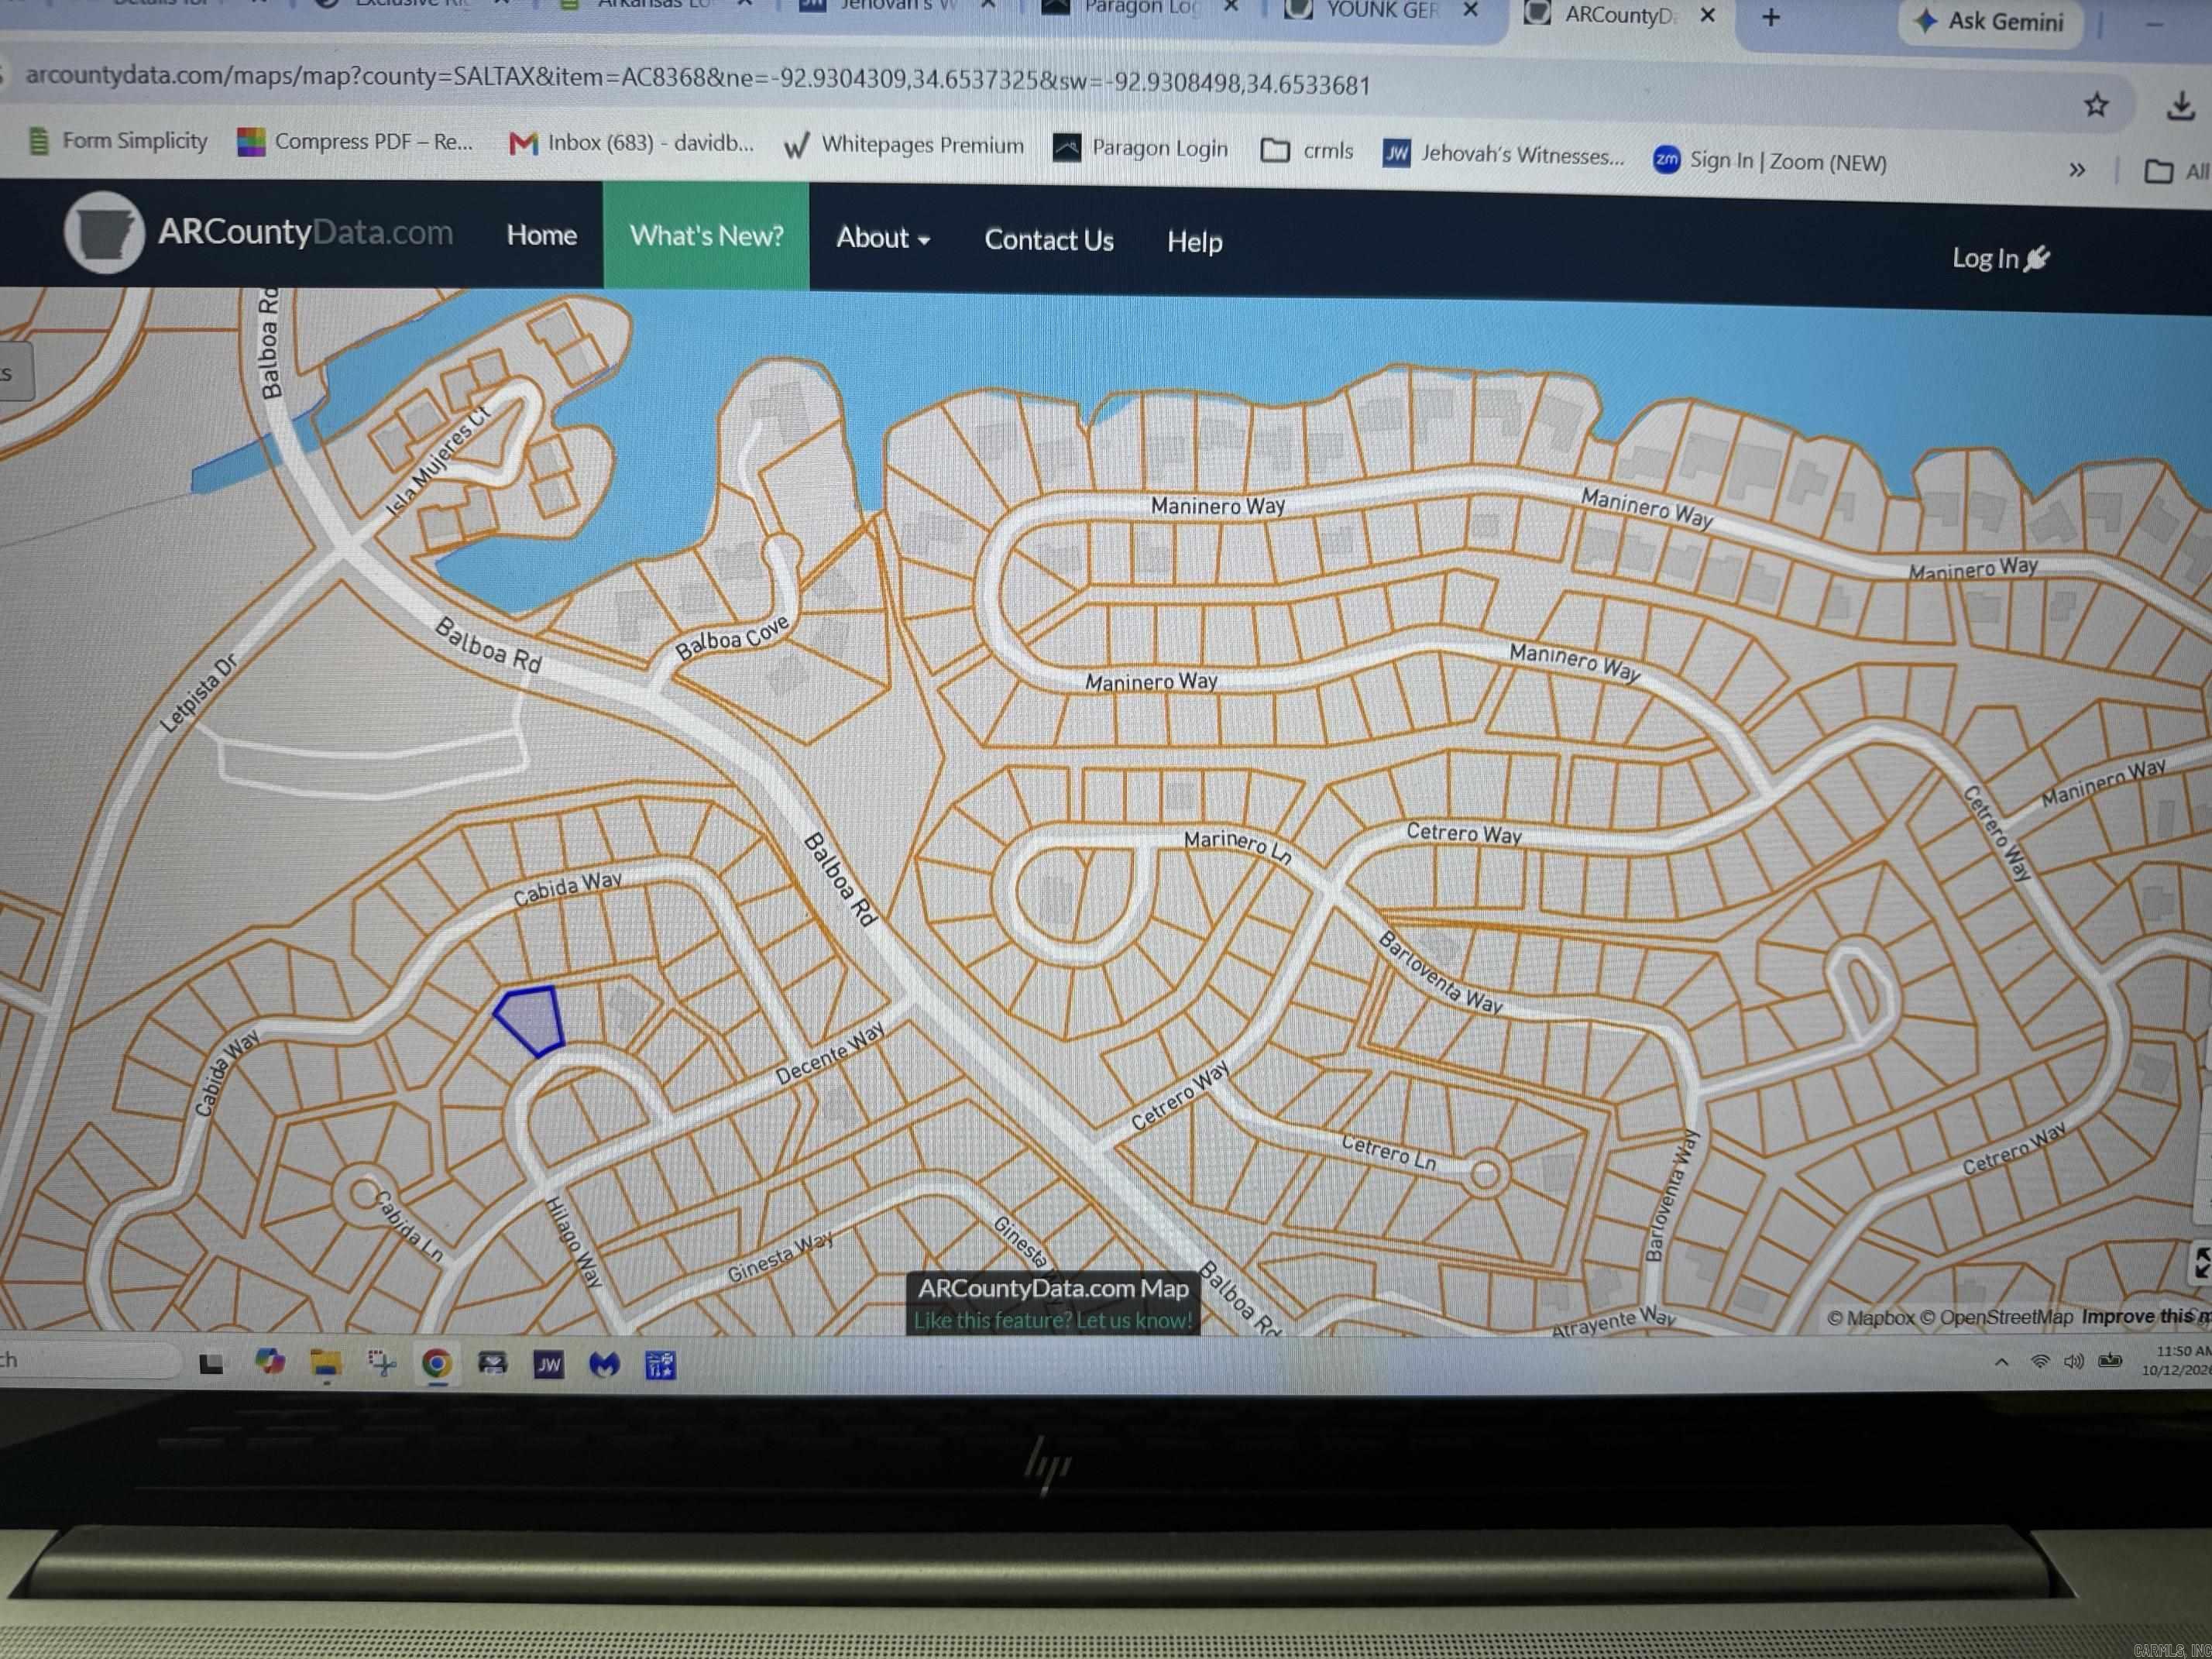Open the JW Library taskbar app
The image size is (2212, 1659).
548,1365
